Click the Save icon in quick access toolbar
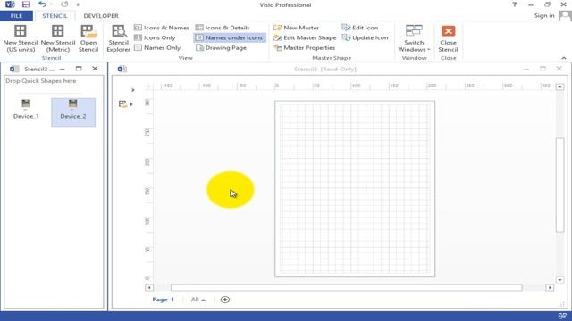The image size is (572, 321). (26, 4)
